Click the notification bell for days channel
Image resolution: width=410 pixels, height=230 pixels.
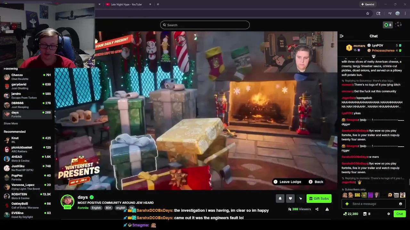click(280, 198)
